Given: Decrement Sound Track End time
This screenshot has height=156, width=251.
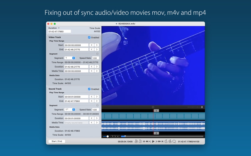Looking at the screenshot, I should tap(92, 101).
